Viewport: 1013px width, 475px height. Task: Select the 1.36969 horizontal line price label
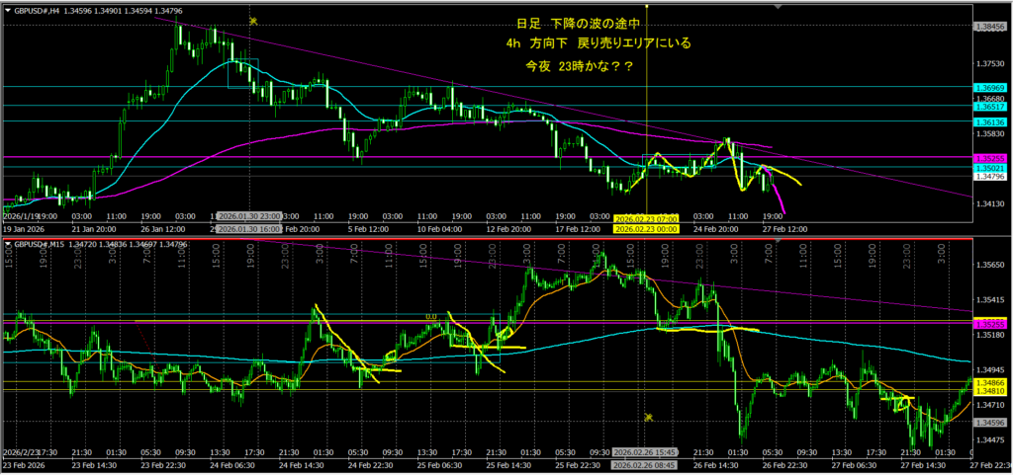click(990, 87)
